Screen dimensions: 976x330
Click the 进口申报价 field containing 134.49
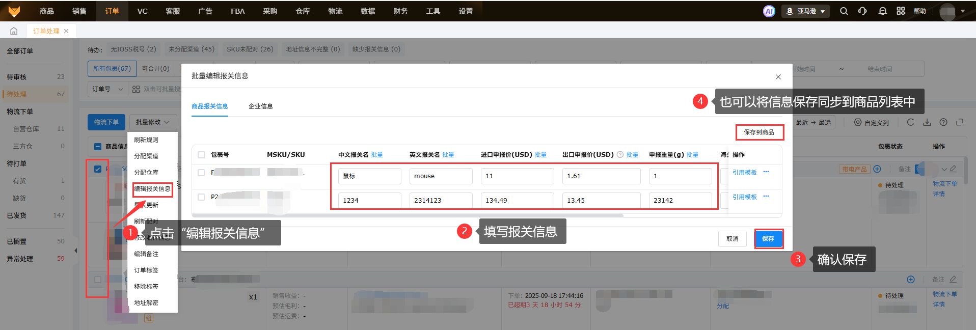coord(518,201)
